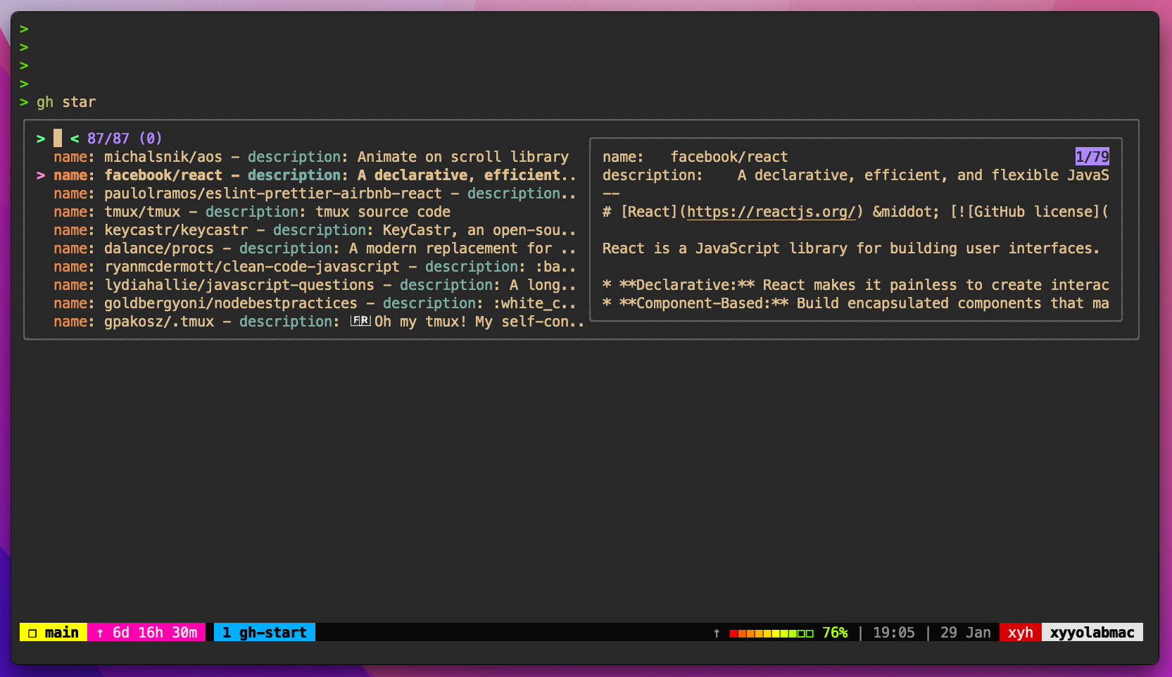Image resolution: width=1172 pixels, height=677 pixels.
Task: Click the upward arrow icon before battery bar
Action: tap(717, 633)
